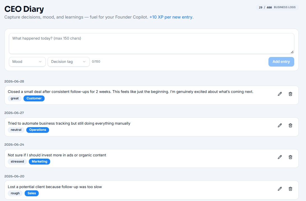Click the 'great' mood badge
Screen dimensions: 306x201
coord(15,98)
